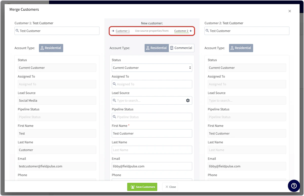Click Customer 1 email testcustomer@fieldpulse.com
The width and height of the screenshot is (304, 196).
(57, 166)
